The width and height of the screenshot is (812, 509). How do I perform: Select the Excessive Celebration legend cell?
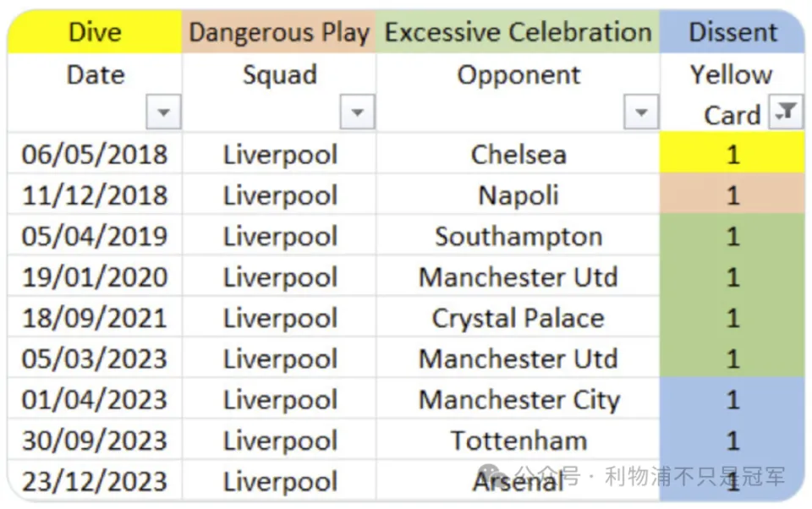pos(518,32)
